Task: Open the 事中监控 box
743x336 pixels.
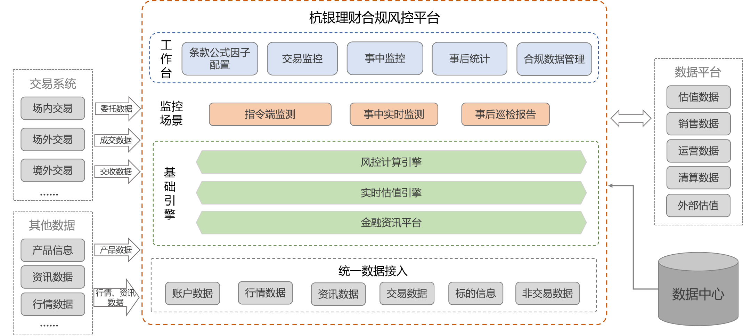Action: [385, 58]
